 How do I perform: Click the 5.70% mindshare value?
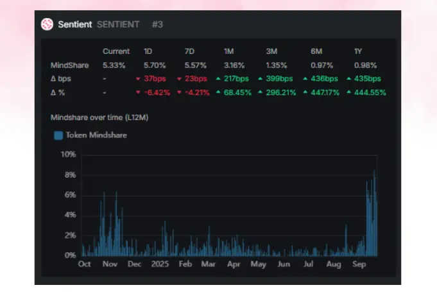155,65
